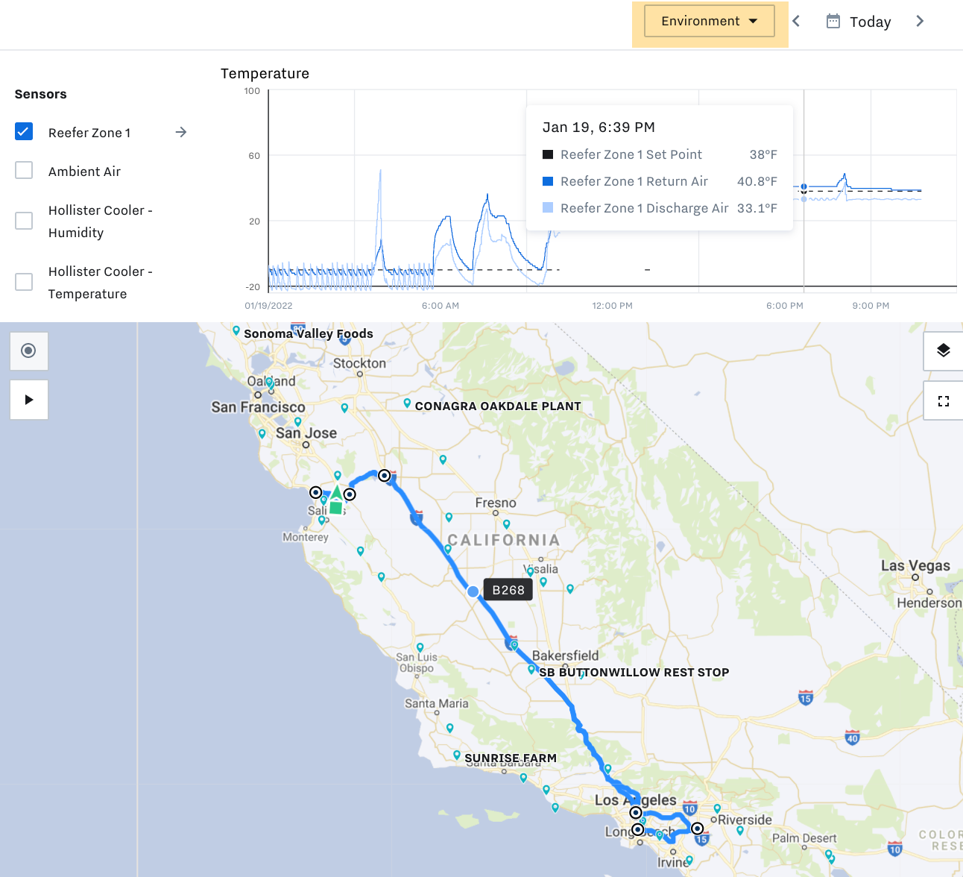The width and height of the screenshot is (963, 877).
Task: Open the Environment dropdown
Action: [709, 22]
